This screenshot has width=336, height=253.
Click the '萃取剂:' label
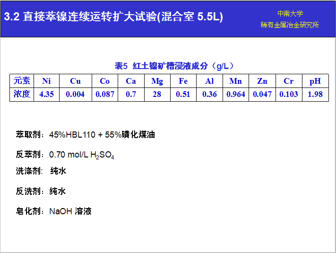[x=30, y=135]
